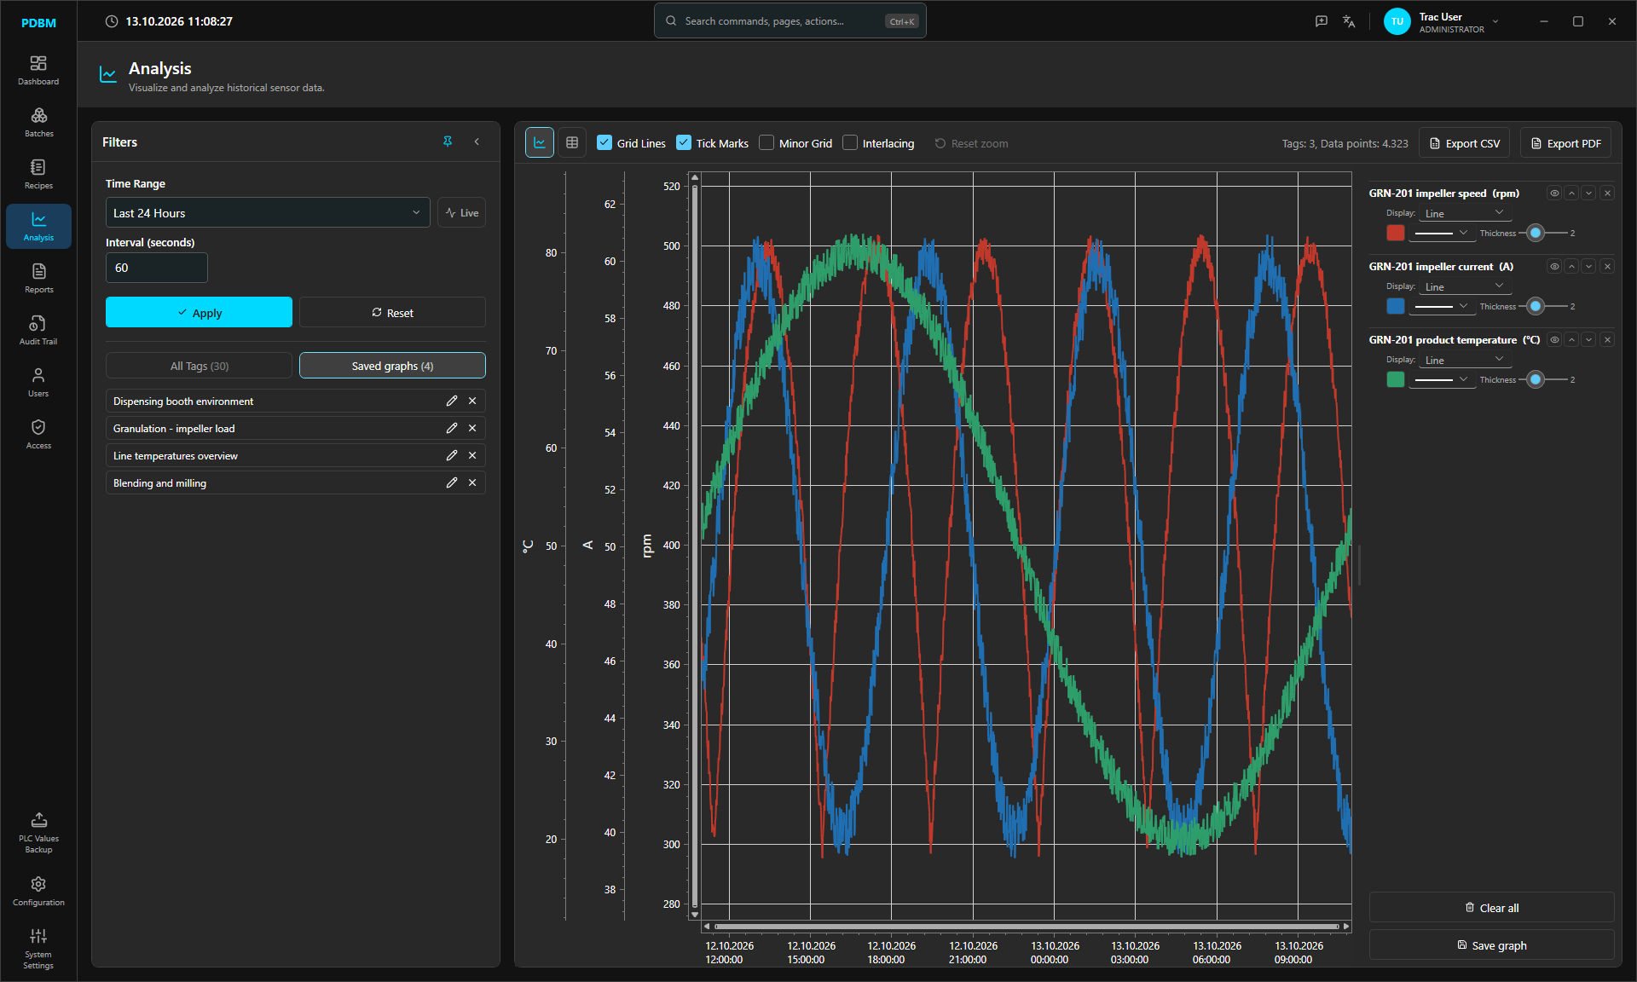
Task: Open the Trac User account menu
Action: 1441,21
